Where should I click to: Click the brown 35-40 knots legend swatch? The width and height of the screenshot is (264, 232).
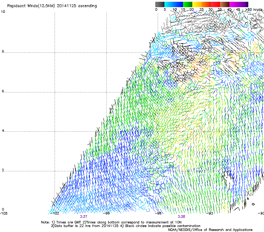pos(225,4)
